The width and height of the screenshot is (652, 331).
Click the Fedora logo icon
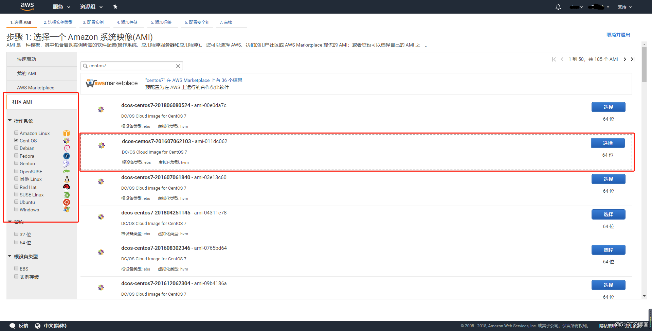point(67,156)
